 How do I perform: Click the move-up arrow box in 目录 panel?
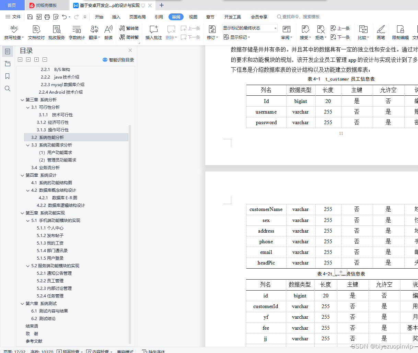(28, 60)
